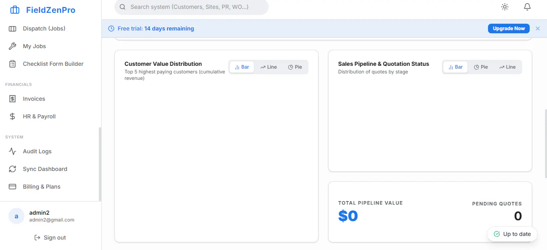Sign out of the account
The height and width of the screenshot is (250, 547).
pyautogui.click(x=50, y=238)
